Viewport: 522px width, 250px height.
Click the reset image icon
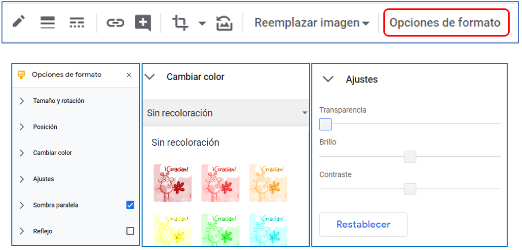[224, 23]
